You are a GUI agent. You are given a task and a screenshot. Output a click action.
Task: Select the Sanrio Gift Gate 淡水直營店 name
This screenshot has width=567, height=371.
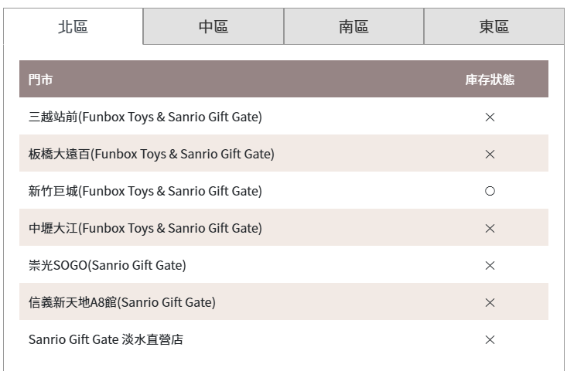106,339
